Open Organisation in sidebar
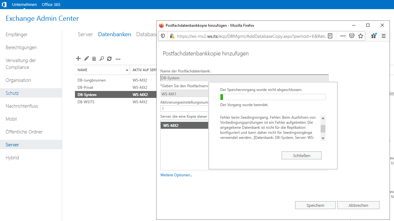This screenshot has height=221, width=394. pyautogui.click(x=18, y=80)
